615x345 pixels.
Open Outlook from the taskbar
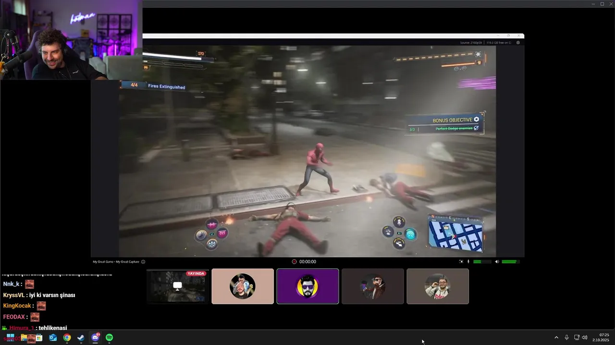click(53, 338)
